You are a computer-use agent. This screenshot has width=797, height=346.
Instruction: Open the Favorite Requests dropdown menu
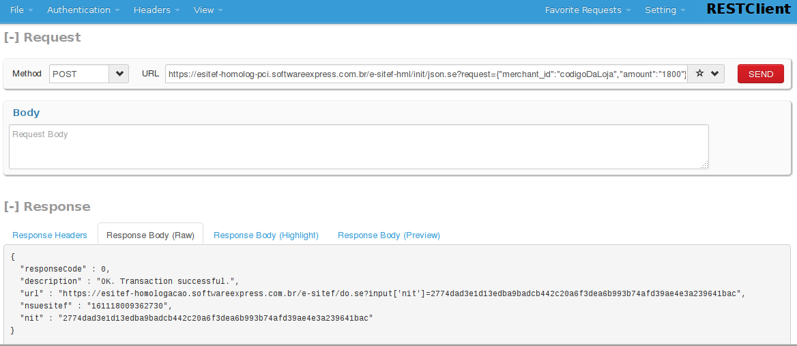pyautogui.click(x=588, y=10)
